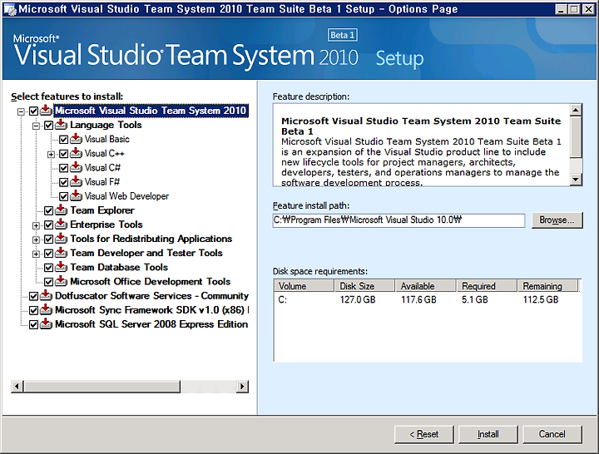Deselect the Visual F# checkbox
Screen dimensions: 599x454
pyautogui.click(x=64, y=182)
